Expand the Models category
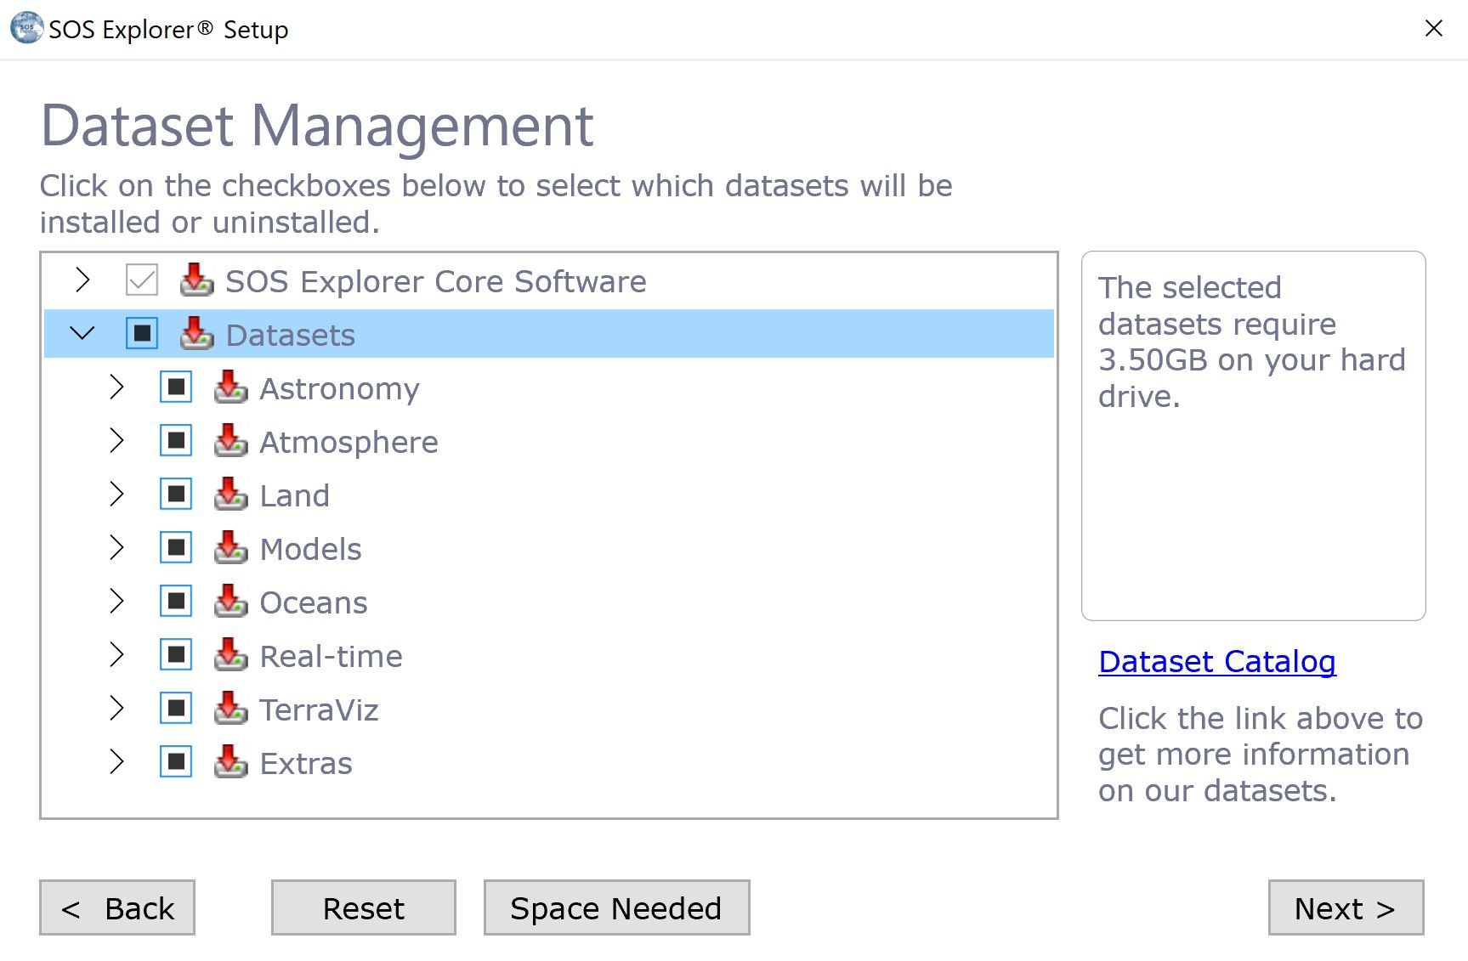This screenshot has width=1468, height=961. [x=116, y=547]
